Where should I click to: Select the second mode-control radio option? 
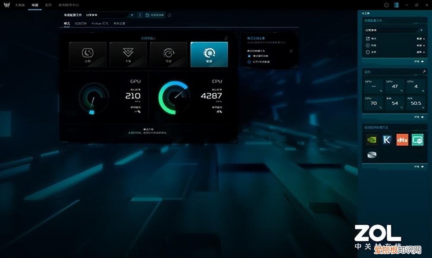point(249,62)
